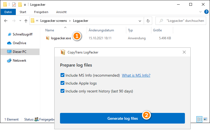Toggle Include MS Info checkbox
This screenshot has height=135, width=210.
[62, 75]
